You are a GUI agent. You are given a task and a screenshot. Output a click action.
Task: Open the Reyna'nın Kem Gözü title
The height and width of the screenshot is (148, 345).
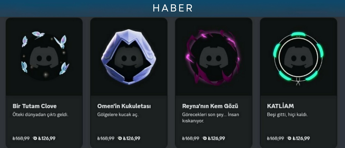pyautogui.click(x=210, y=106)
